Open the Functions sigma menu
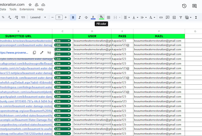 click(196, 17)
